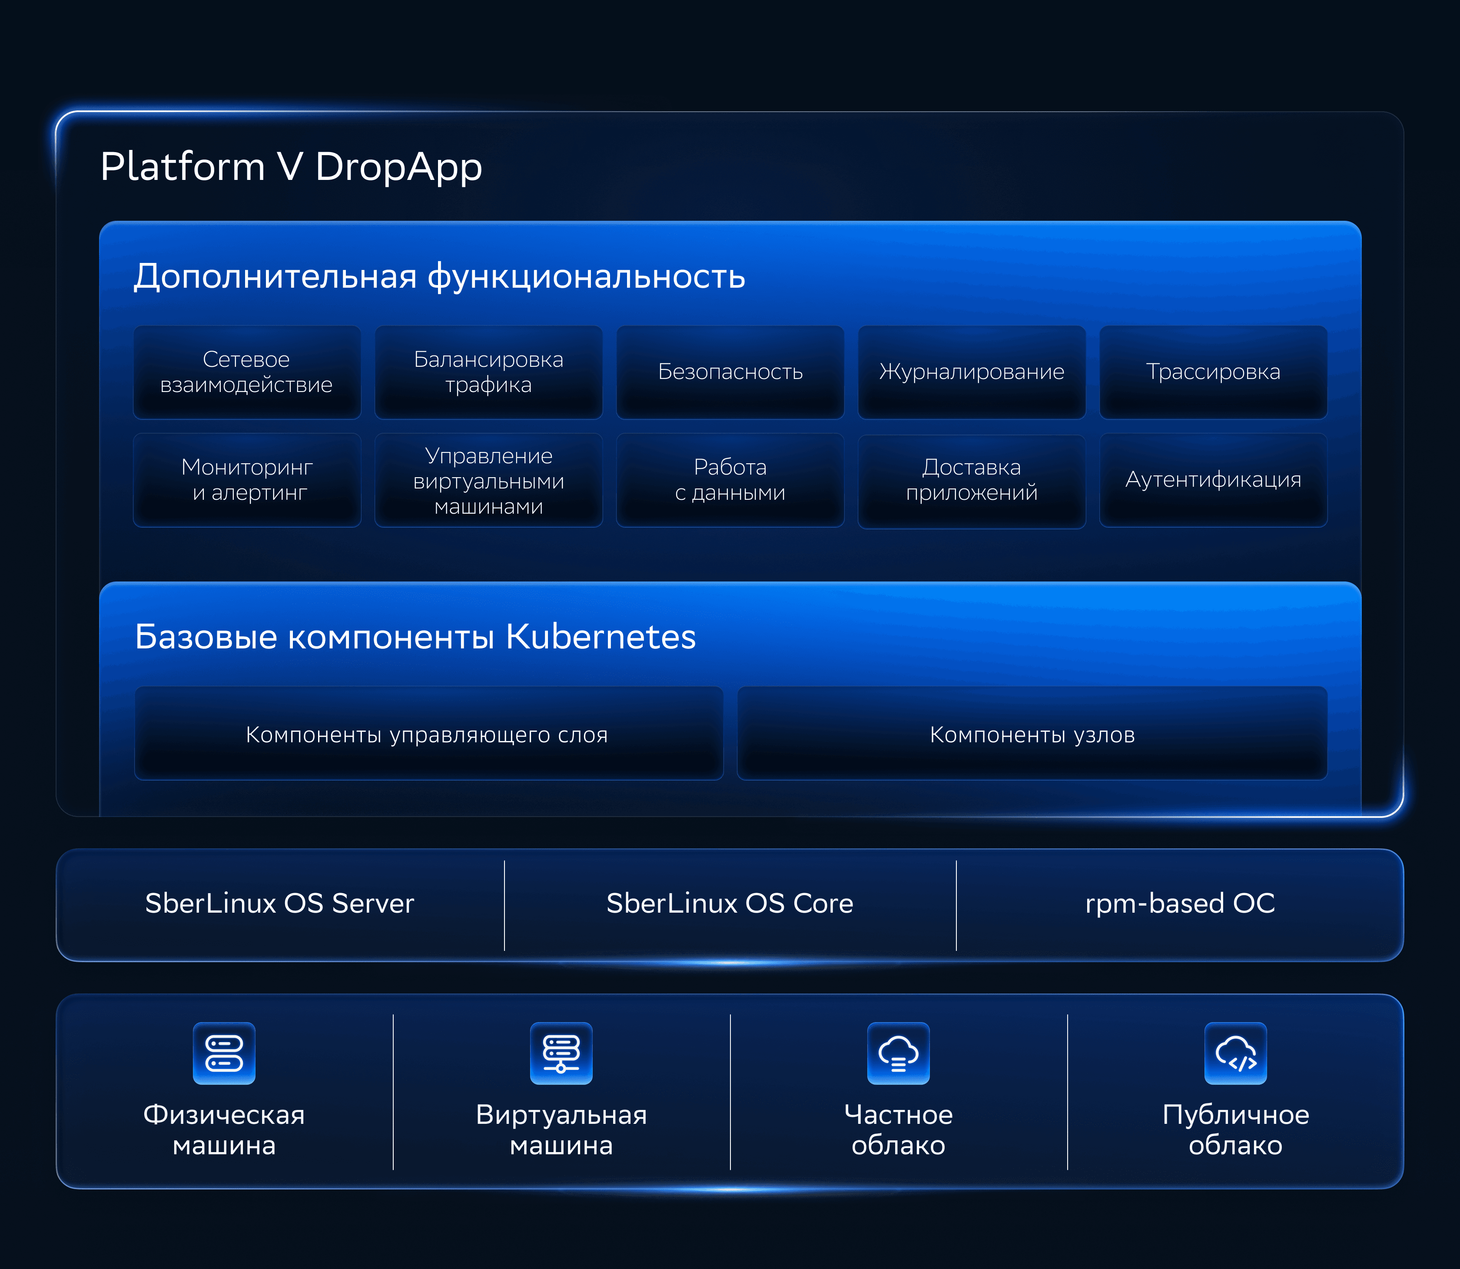This screenshot has height=1269, width=1460.
Task: Click the Виртуальная машина network server icon
Action: coord(561,1053)
